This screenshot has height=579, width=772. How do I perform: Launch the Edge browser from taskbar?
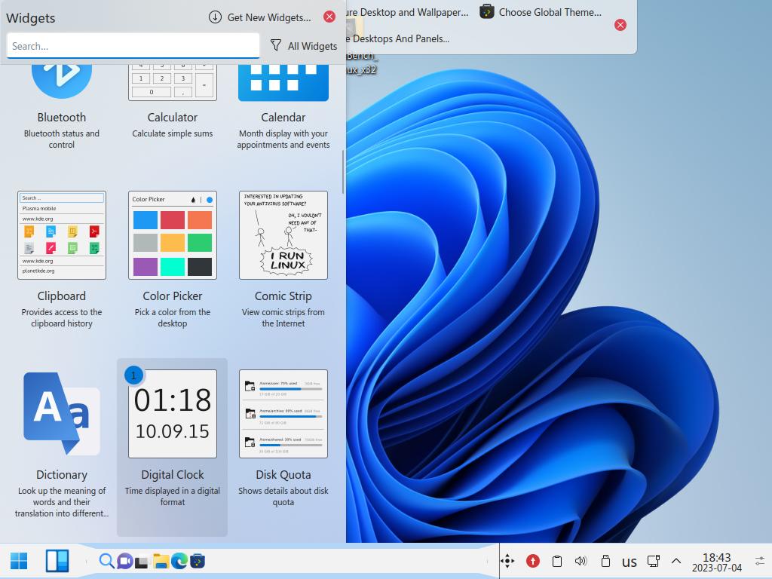(179, 561)
